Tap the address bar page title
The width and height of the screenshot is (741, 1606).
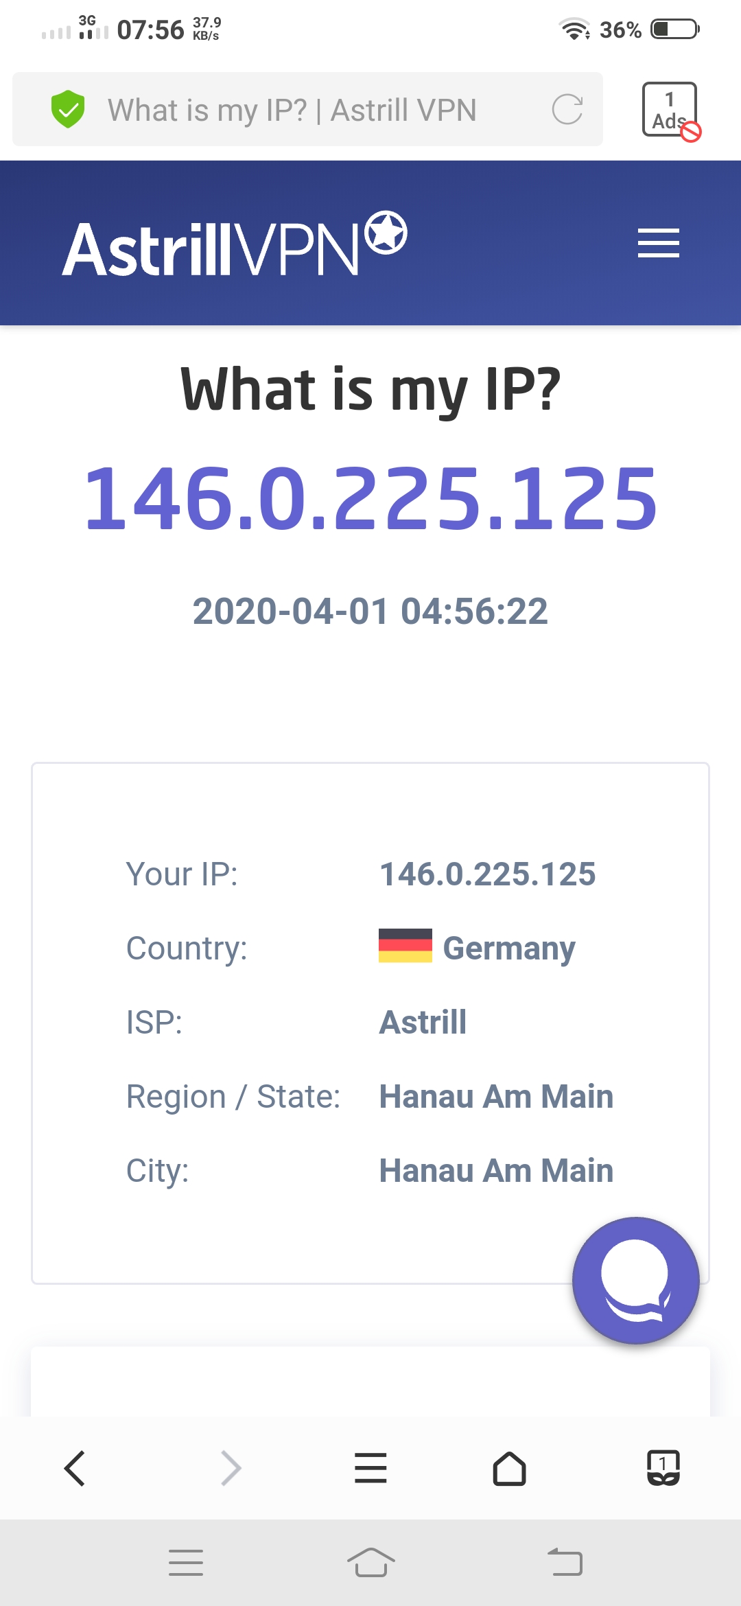click(292, 110)
